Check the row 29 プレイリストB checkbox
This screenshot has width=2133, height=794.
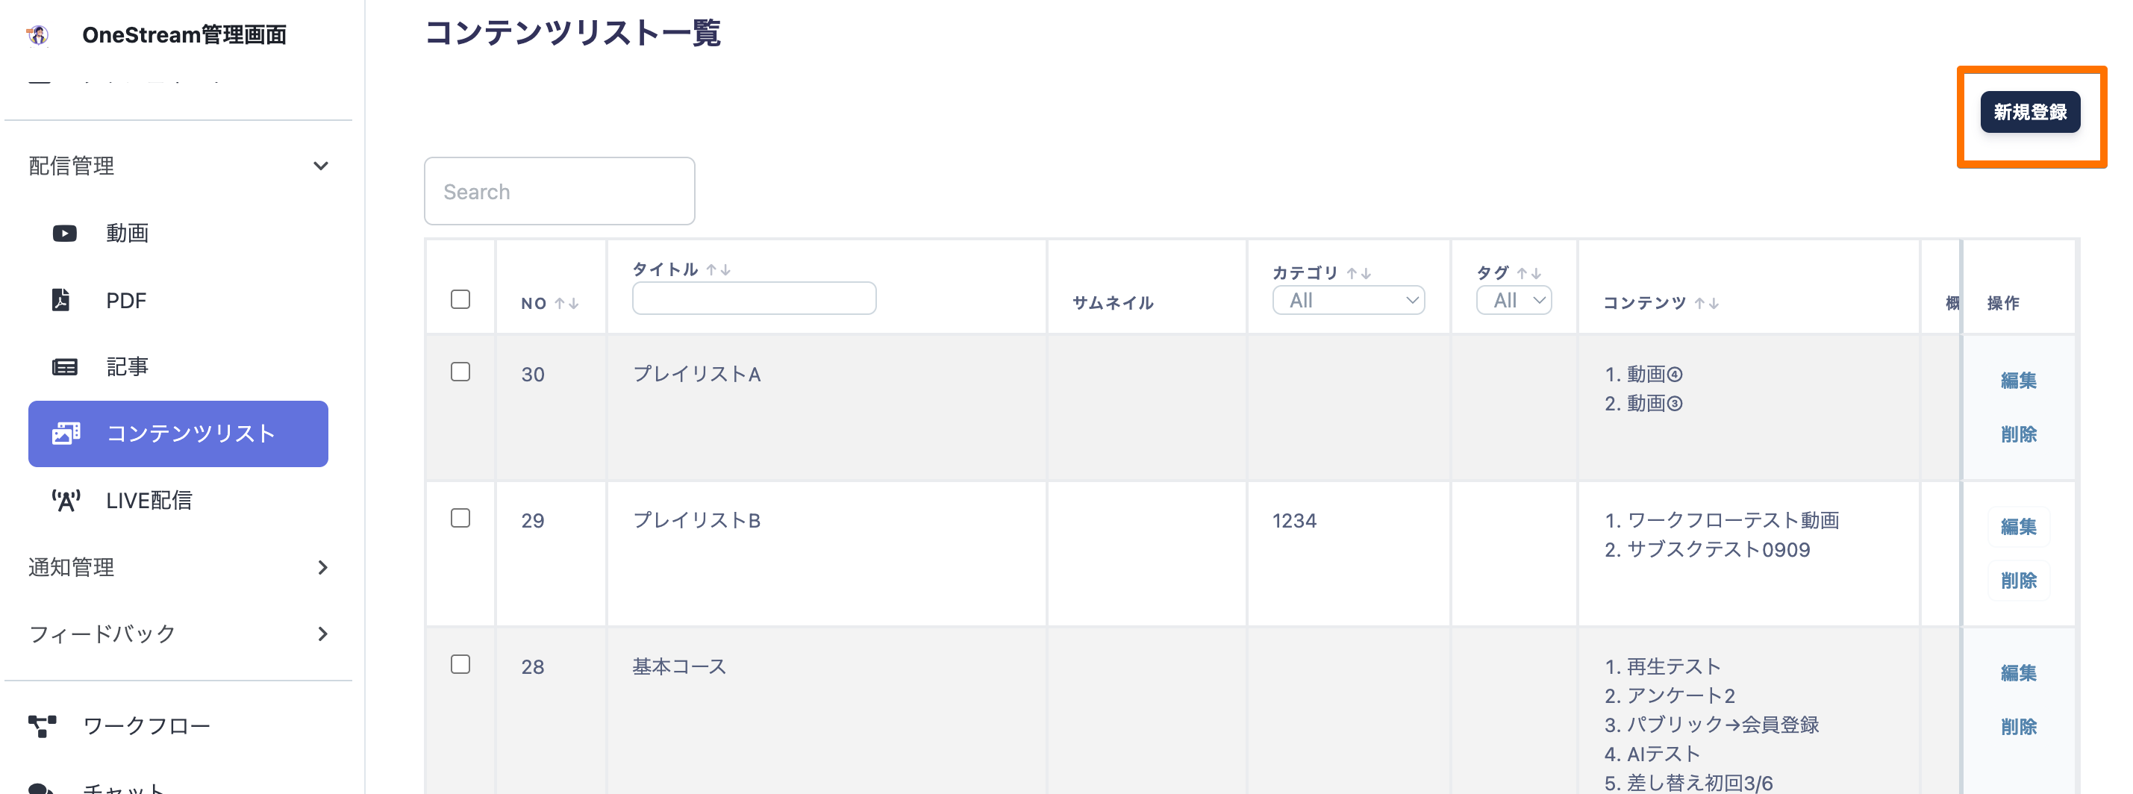(460, 519)
